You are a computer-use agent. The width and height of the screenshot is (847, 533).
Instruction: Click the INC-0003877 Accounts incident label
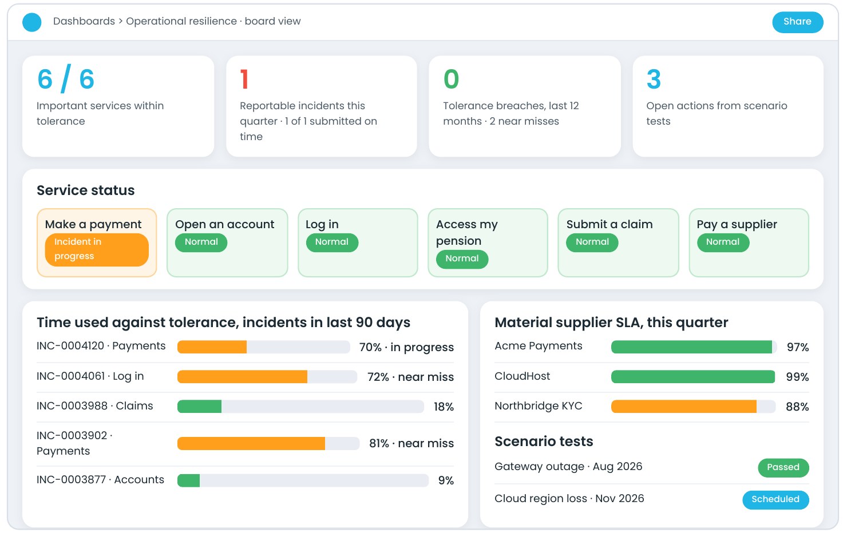tap(100, 480)
